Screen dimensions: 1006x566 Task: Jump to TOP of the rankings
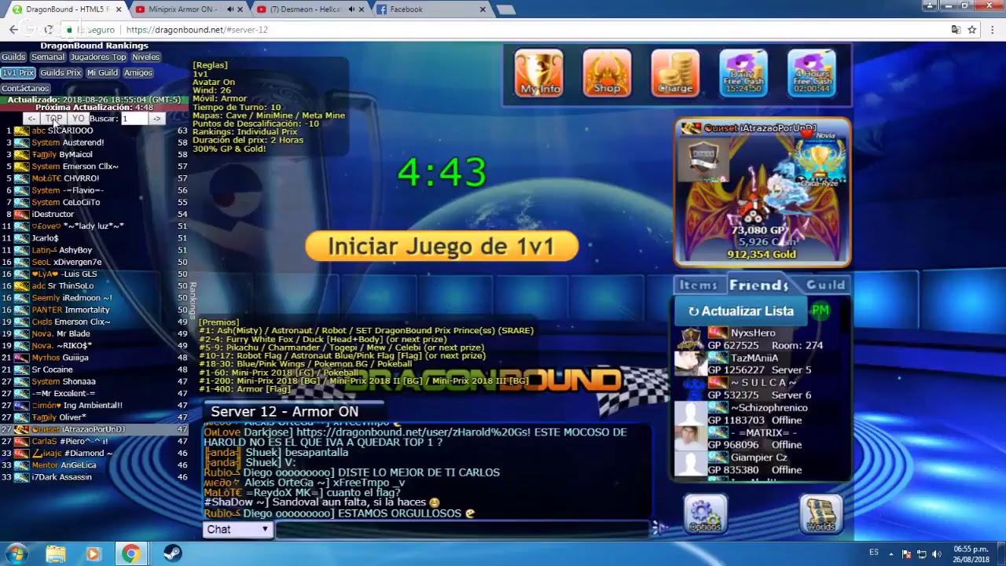(x=53, y=119)
